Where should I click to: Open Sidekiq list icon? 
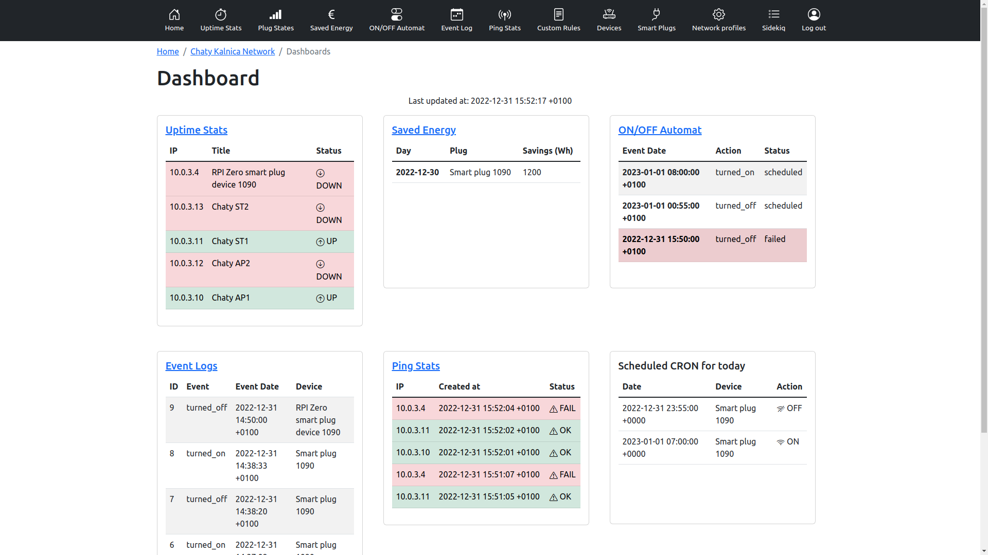point(773,14)
